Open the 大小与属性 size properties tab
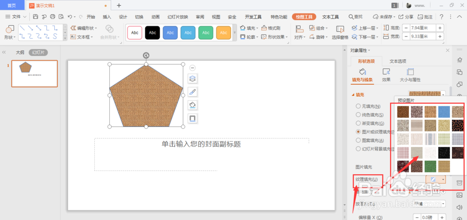The image size is (467, 220). coord(410,75)
